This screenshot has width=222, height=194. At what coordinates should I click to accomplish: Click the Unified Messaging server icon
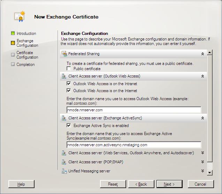coord(64,171)
